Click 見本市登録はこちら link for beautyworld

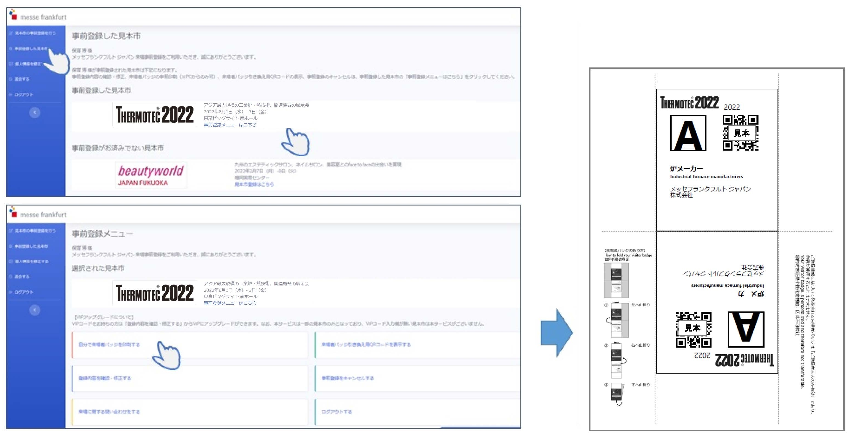[x=254, y=184]
